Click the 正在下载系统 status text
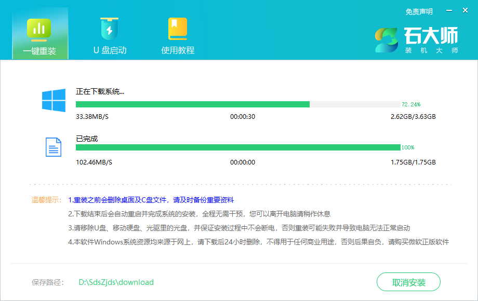This screenshot has height=301, width=478. 101,90
